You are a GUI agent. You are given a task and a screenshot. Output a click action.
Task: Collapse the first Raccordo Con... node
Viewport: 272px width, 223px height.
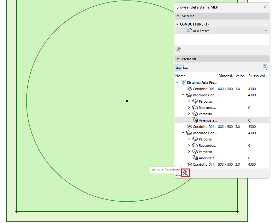click(183, 95)
